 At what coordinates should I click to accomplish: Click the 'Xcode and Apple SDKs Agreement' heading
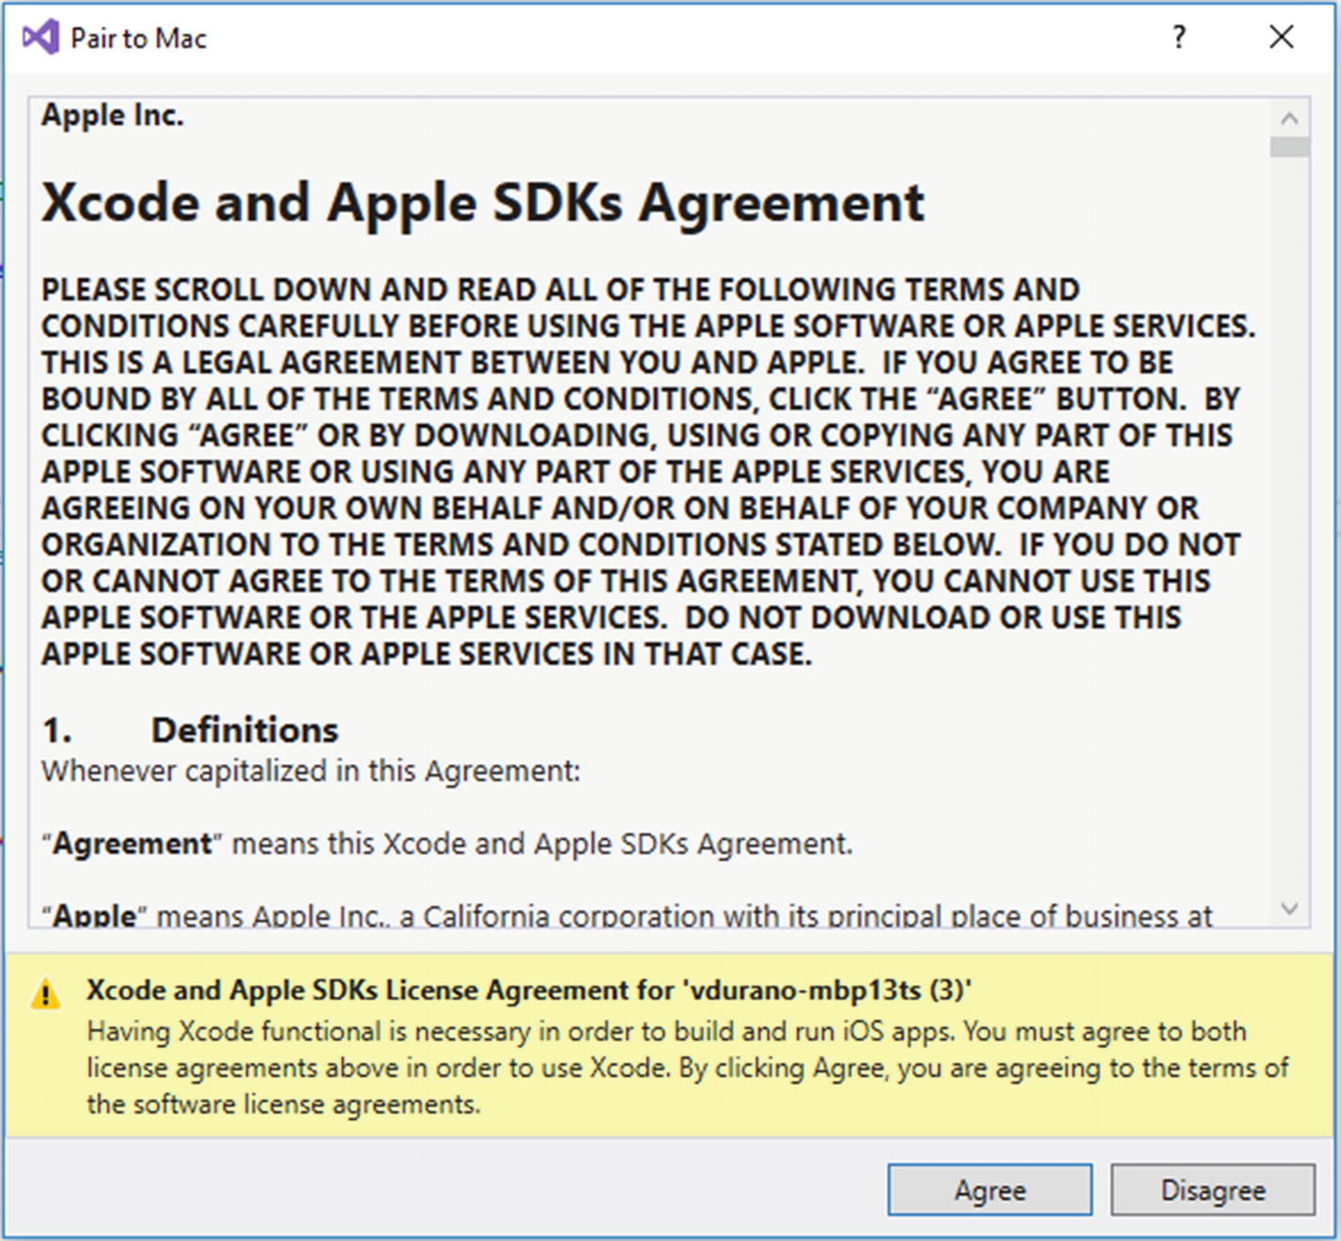483,201
